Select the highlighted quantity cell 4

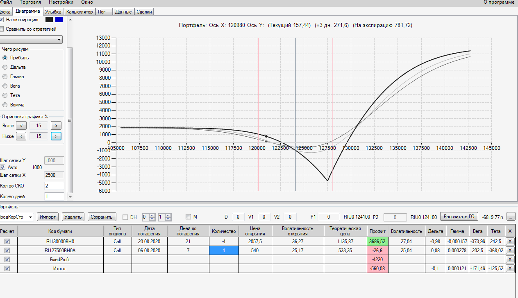click(x=224, y=251)
